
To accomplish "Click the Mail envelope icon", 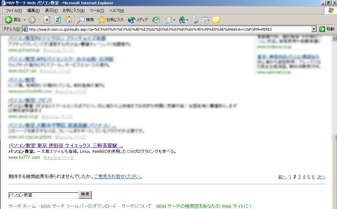I will click(169, 20).
